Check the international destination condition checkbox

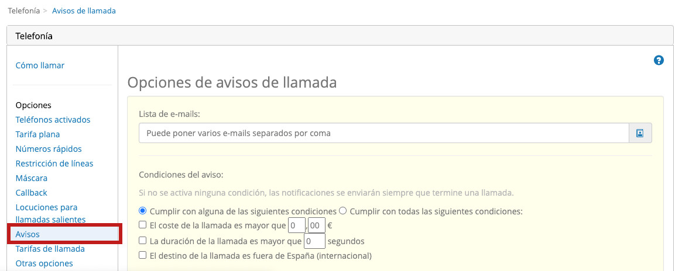(x=143, y=255)
